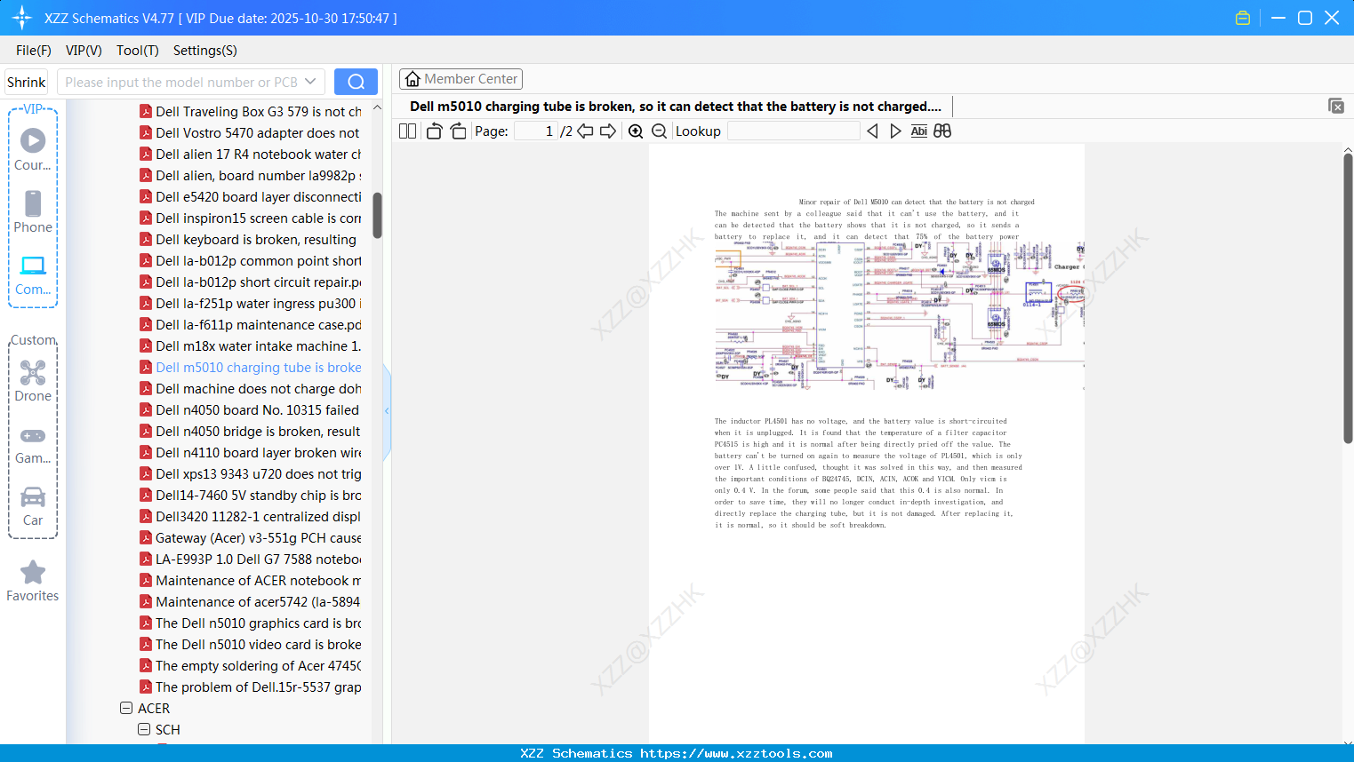Image resolution: width=1354 pixels, height=762 pixels.
Task: Open Dell machine does not charge file
Action: pyautogui.click(x=251, y=389)
